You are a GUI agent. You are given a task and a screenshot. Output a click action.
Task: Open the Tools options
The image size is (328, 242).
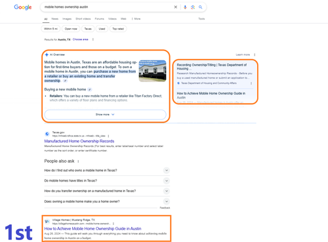tap(201, 19)
